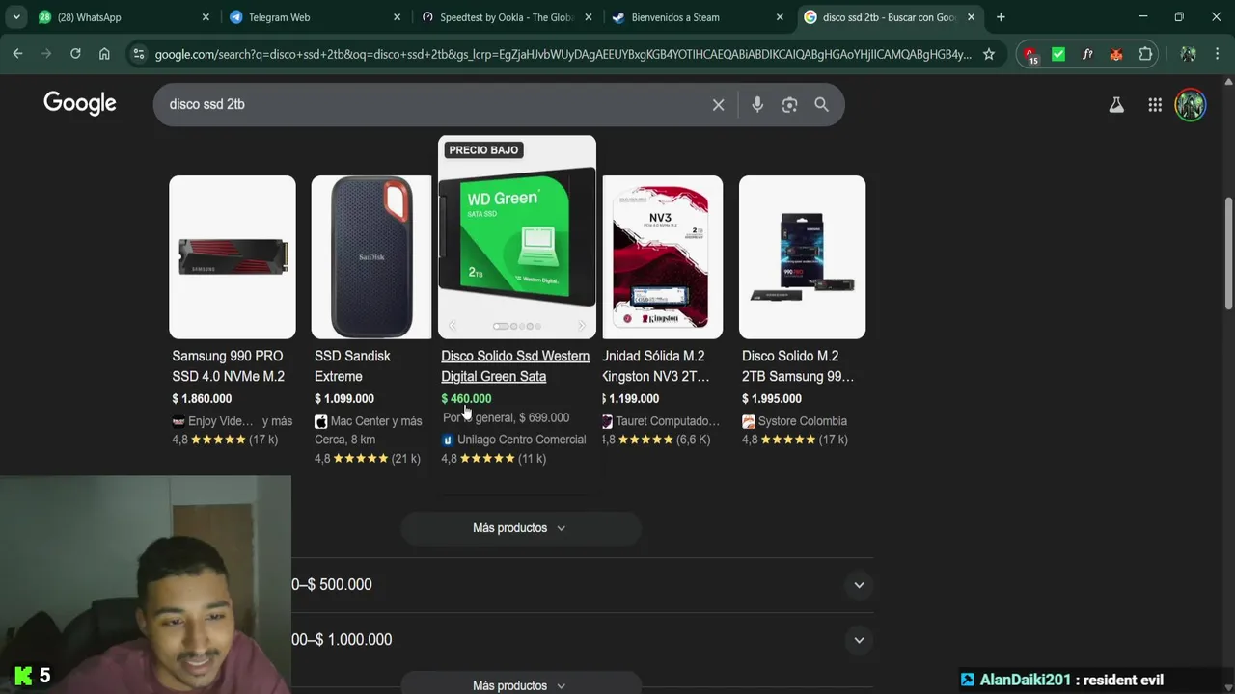Close the Bienvenidos a Steam tab

pos(780,17)
